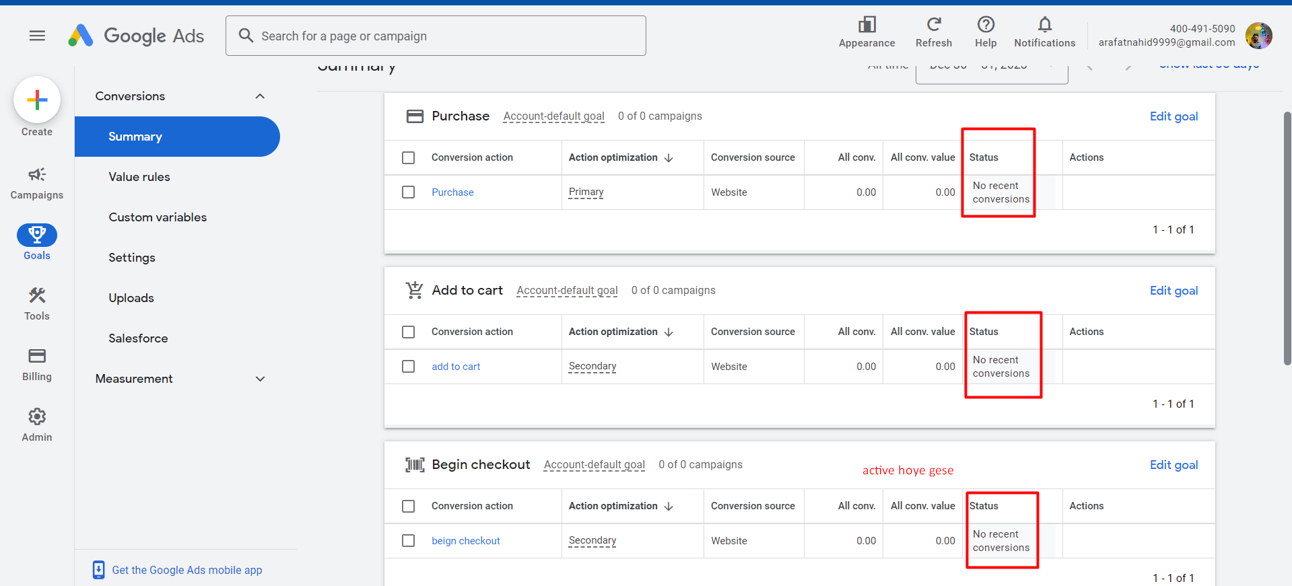Get the Google Ads mobile app
Image resolution: width=1292 pixels, height=586 pixels.
point(187,570)
